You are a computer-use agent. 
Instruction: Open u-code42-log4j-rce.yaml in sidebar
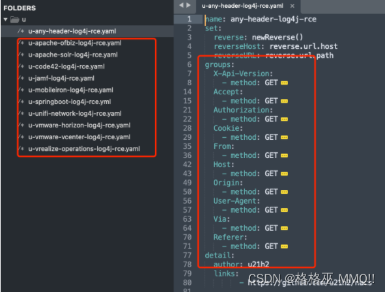tap(66, 67)
